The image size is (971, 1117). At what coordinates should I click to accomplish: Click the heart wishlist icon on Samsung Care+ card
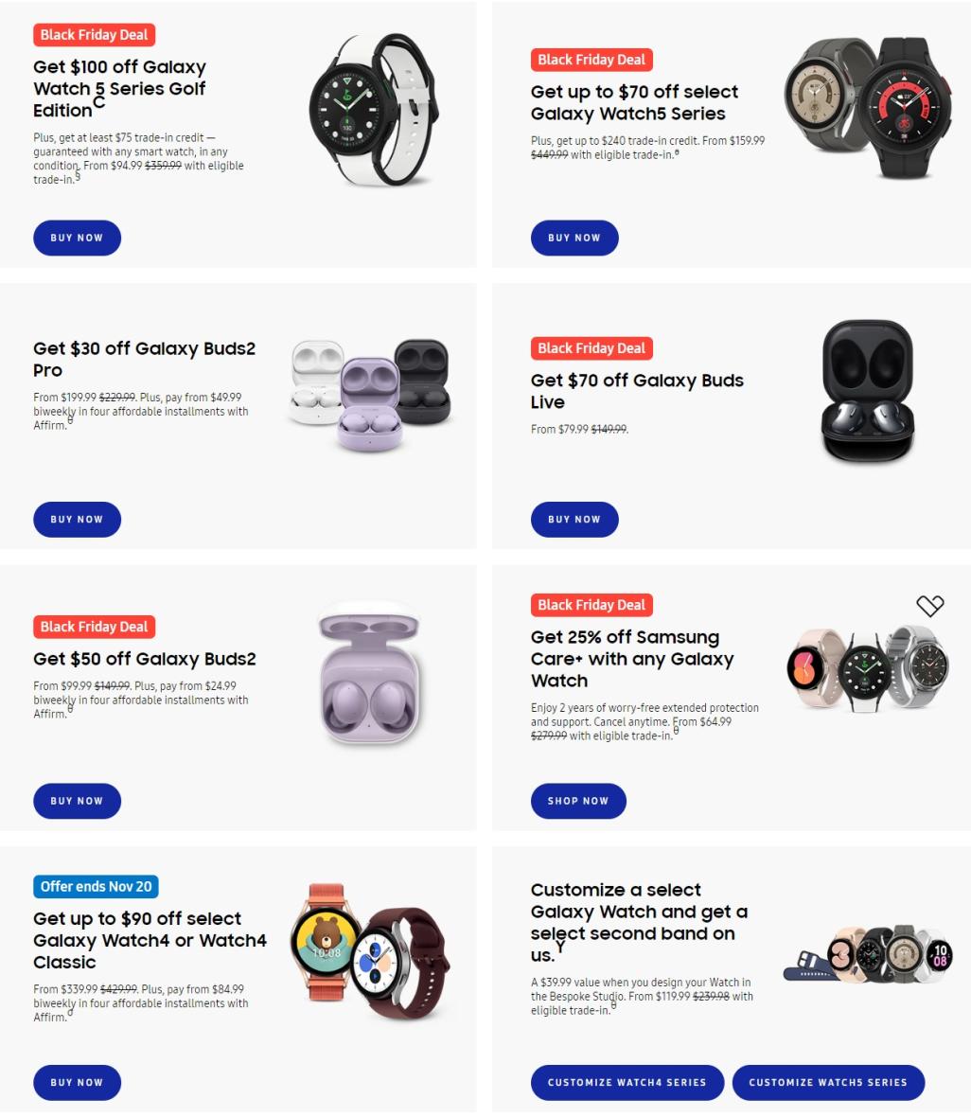coord(929,606)
